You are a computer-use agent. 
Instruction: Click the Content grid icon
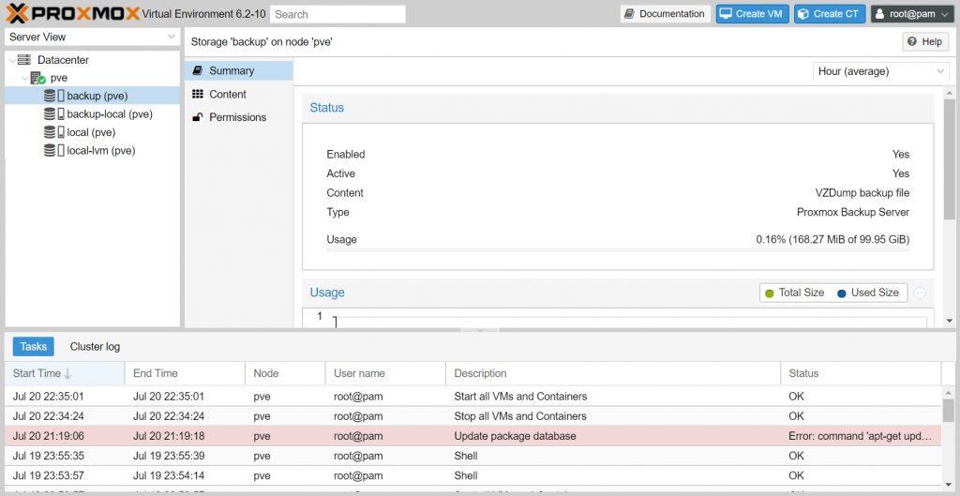197,95
